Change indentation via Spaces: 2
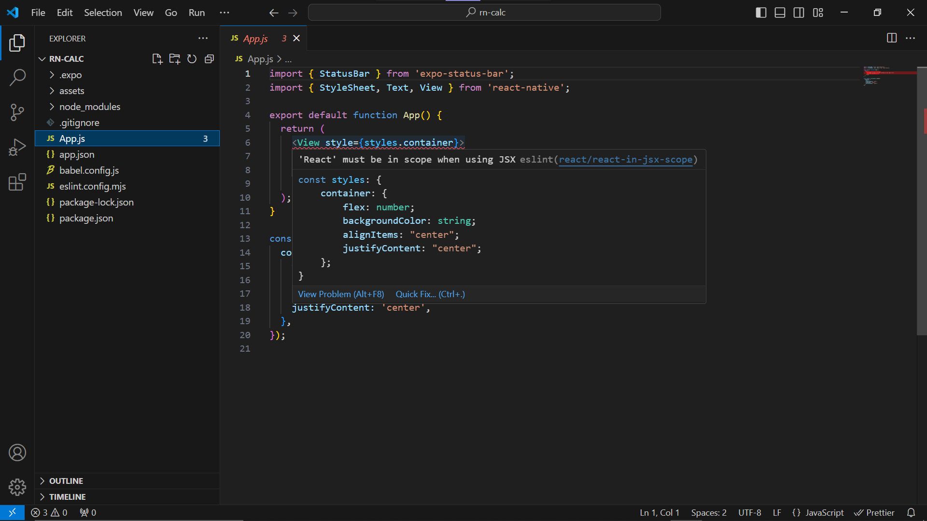Screen dimensions: 927x521 709,512
